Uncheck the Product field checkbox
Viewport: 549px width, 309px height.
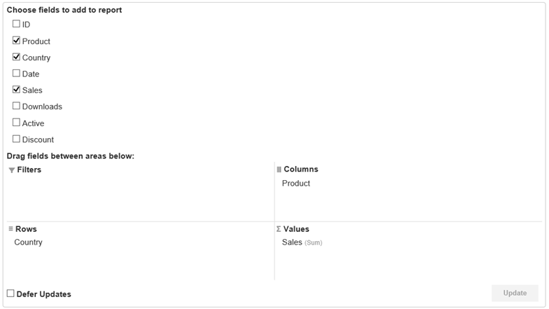point(16,41)
